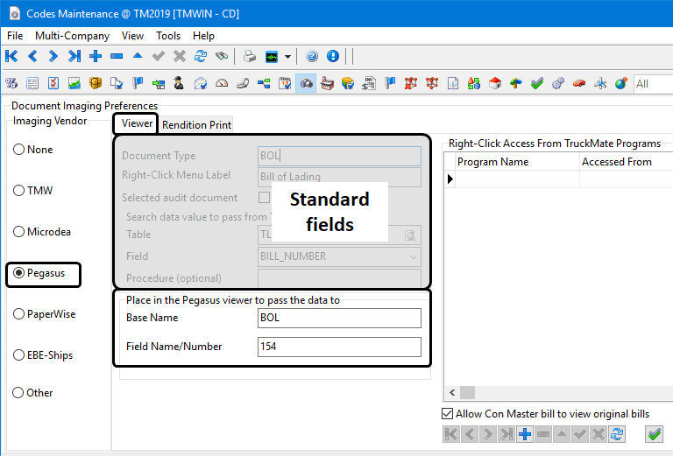Refresh using the top toolbar refresh arrows
This screenshot has height=456, width=673.
pos(201,56)
